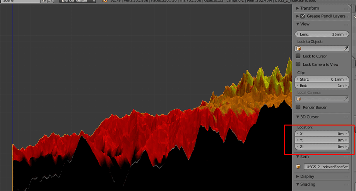Decrease Clip End with its left arrow
The height and width of the screenshot is (191, 356).
pos(297,86)
